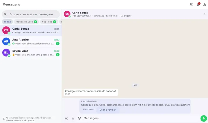This screenshot has width=208, height=123.
Task: Select the Carla Souza conversation name
Action: tap(21, 29)
